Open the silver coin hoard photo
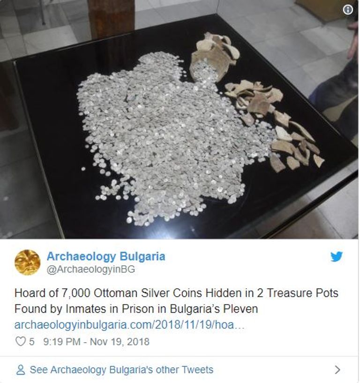Viewport: 360px width, 383px height. (179, 119)
